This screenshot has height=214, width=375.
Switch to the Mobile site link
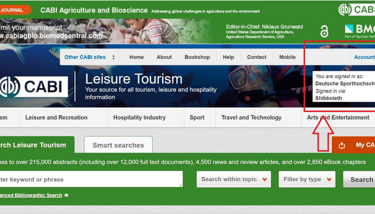pos(287,57)
